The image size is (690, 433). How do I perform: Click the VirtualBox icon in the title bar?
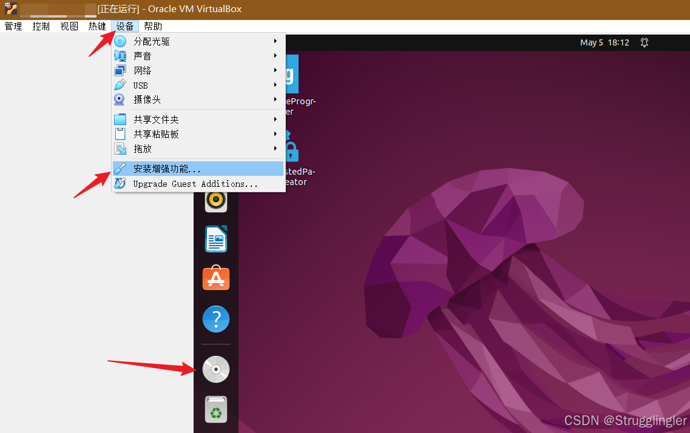pos(11,8)
